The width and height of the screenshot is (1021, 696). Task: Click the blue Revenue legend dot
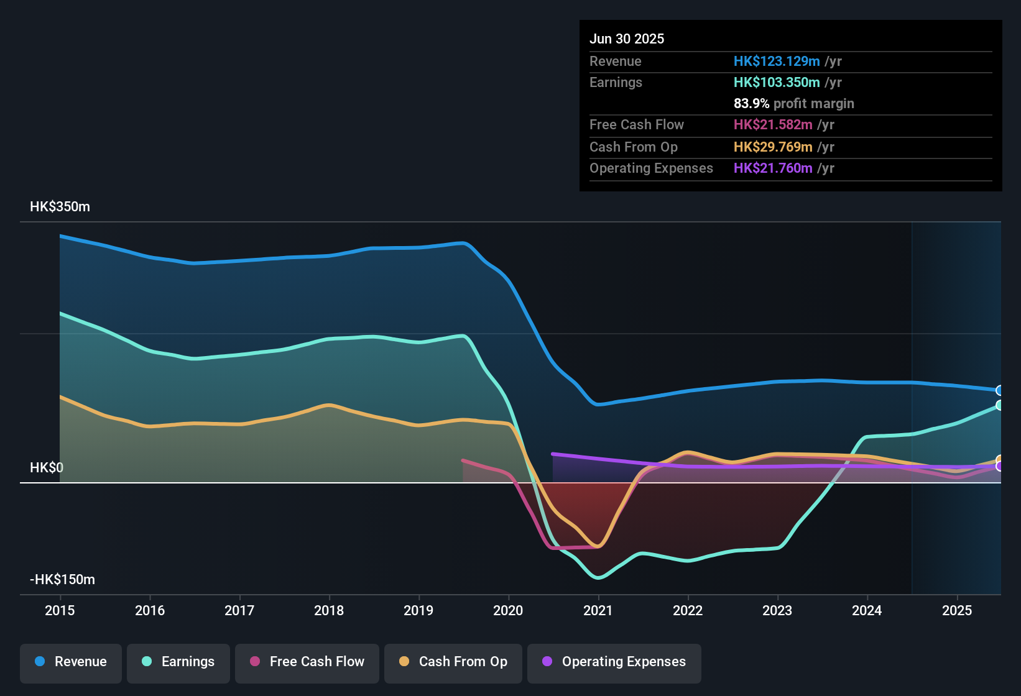39,662
